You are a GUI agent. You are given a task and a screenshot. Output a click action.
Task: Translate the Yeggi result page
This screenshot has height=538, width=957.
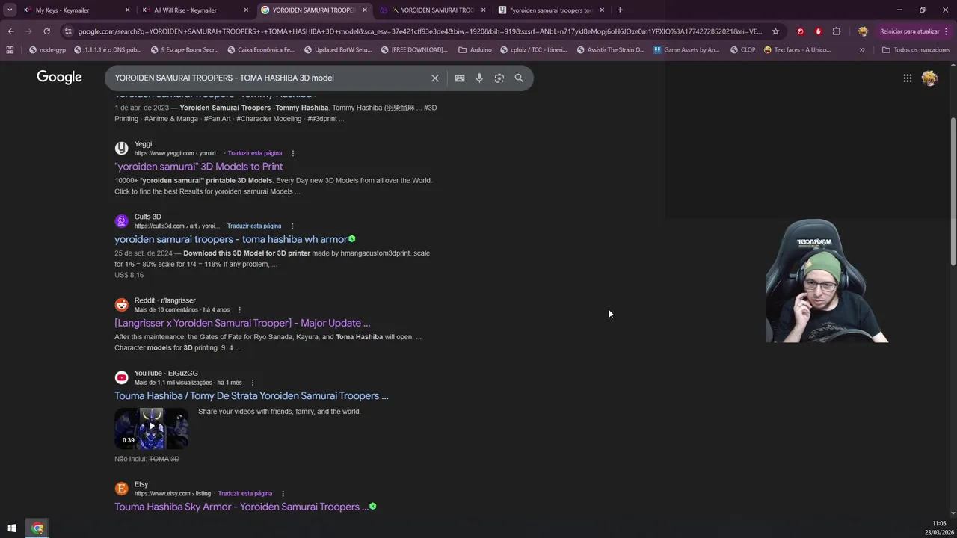255,153
